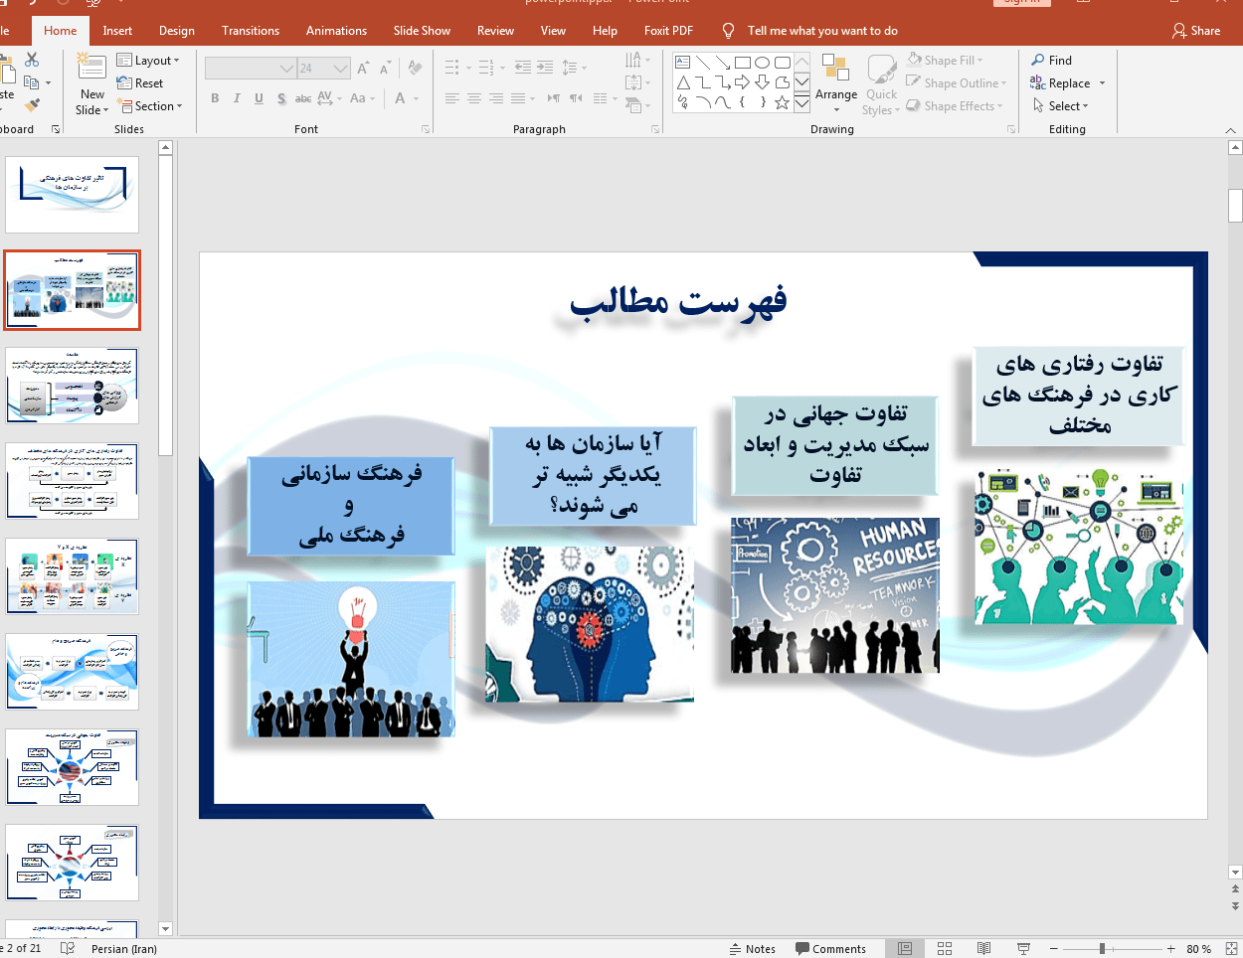Click the Cut scissors icon
Screen dimensions: 1243x958
click(32, 60)
